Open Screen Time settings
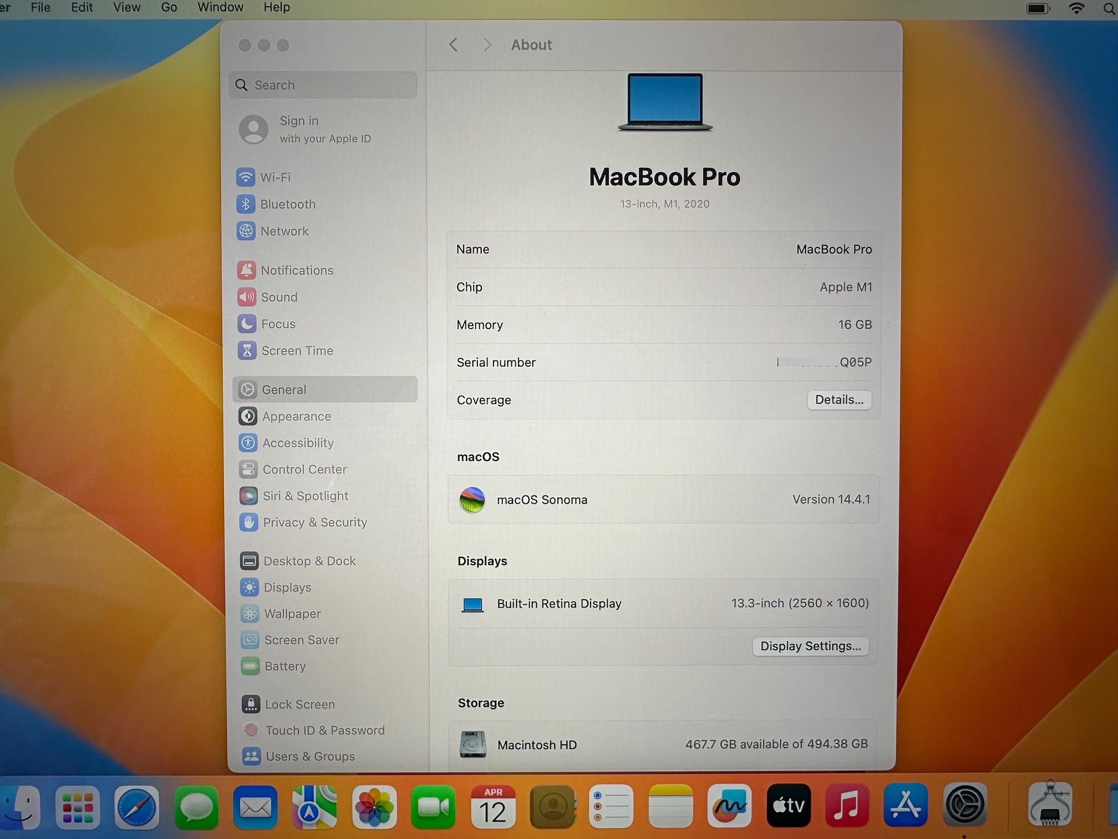Screen dimensions: 1118x839 pos(298,351)
